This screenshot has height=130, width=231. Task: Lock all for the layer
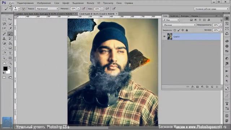click(x=187, y=30)
